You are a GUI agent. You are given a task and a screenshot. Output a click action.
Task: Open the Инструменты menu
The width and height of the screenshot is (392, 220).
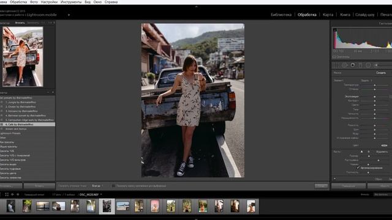pos(71,2)
